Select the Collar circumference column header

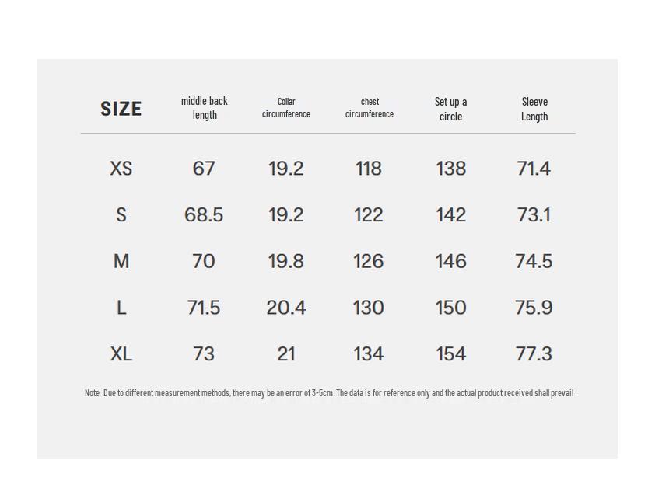click(286, 108)
